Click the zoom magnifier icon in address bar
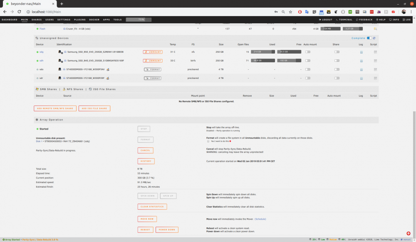 283,12
